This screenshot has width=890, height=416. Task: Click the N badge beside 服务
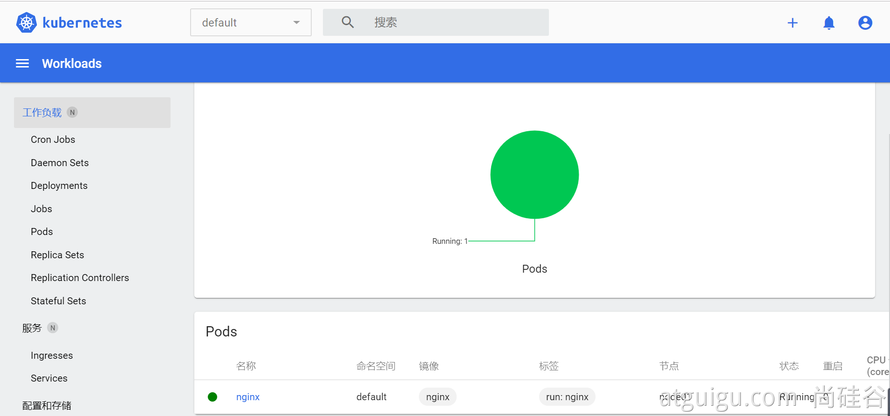click(x=53, y=328)
